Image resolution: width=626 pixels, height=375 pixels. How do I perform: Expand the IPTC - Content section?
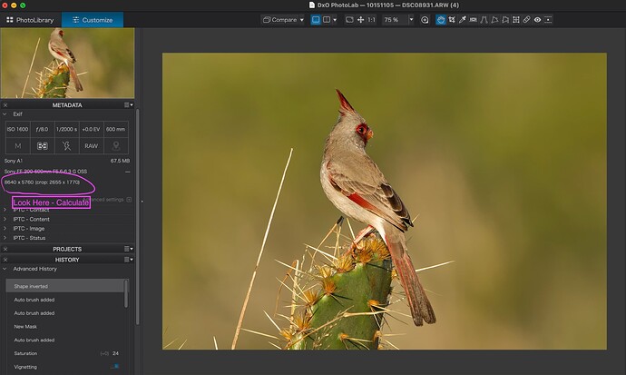click(32, 219)
